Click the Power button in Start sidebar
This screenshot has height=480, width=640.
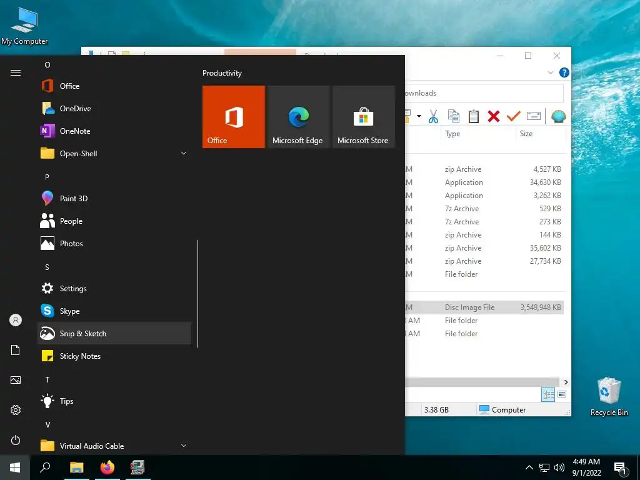[16, 441]
